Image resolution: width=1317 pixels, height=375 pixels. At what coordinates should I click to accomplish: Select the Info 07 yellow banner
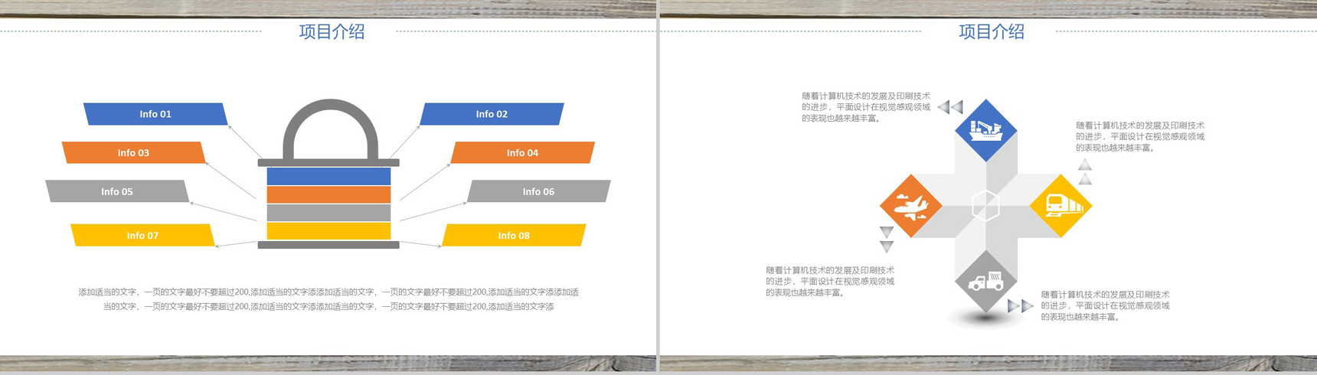tap(142, 235)
